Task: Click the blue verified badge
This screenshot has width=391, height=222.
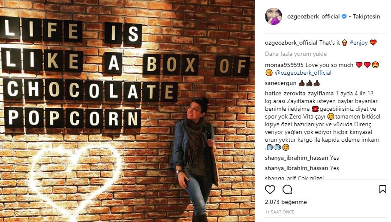Action: pos(344,16)
